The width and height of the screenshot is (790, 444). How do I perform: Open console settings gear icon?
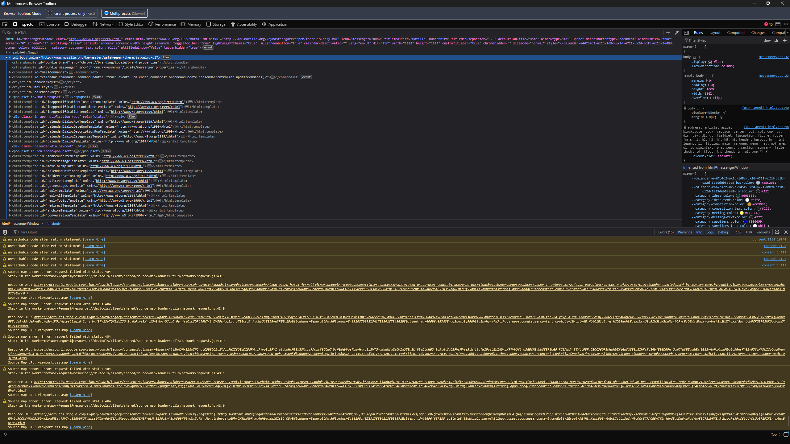click(777, 232)
